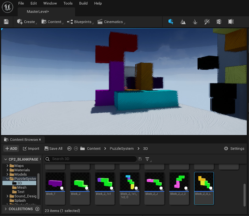Expand the Materials folder in tree
Viewport: 249px width, 216px height.
pos(7,170)
